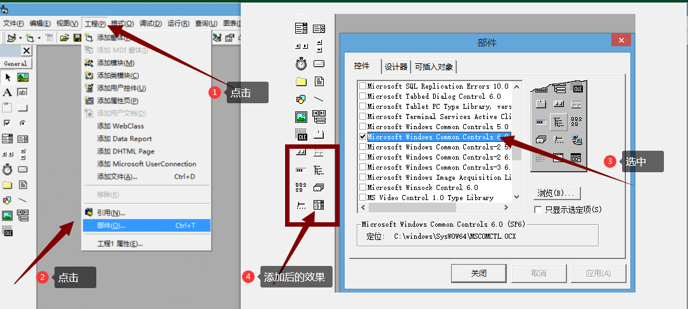This screenshot has width=688, height=309.
Task: Select the TreeView control in the added toolbox
Action: coord(319,170)
